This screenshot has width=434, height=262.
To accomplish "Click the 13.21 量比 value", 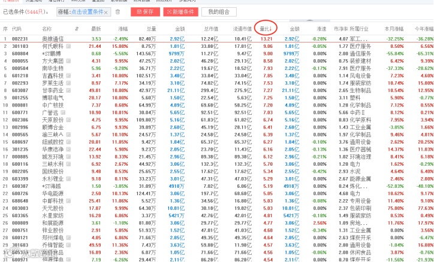I will pyautogui.click(x=267, y=39).
